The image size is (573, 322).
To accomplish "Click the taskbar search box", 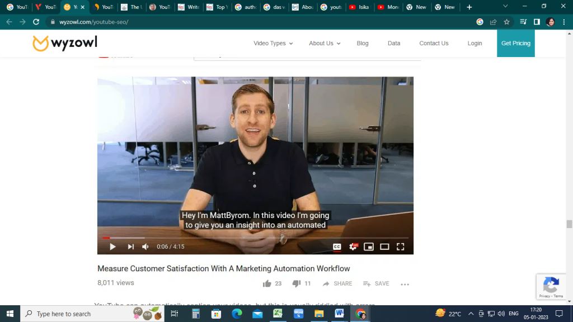I will pos(92,314).
